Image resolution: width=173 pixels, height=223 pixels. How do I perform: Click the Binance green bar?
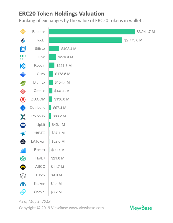(x=92, y=32)
